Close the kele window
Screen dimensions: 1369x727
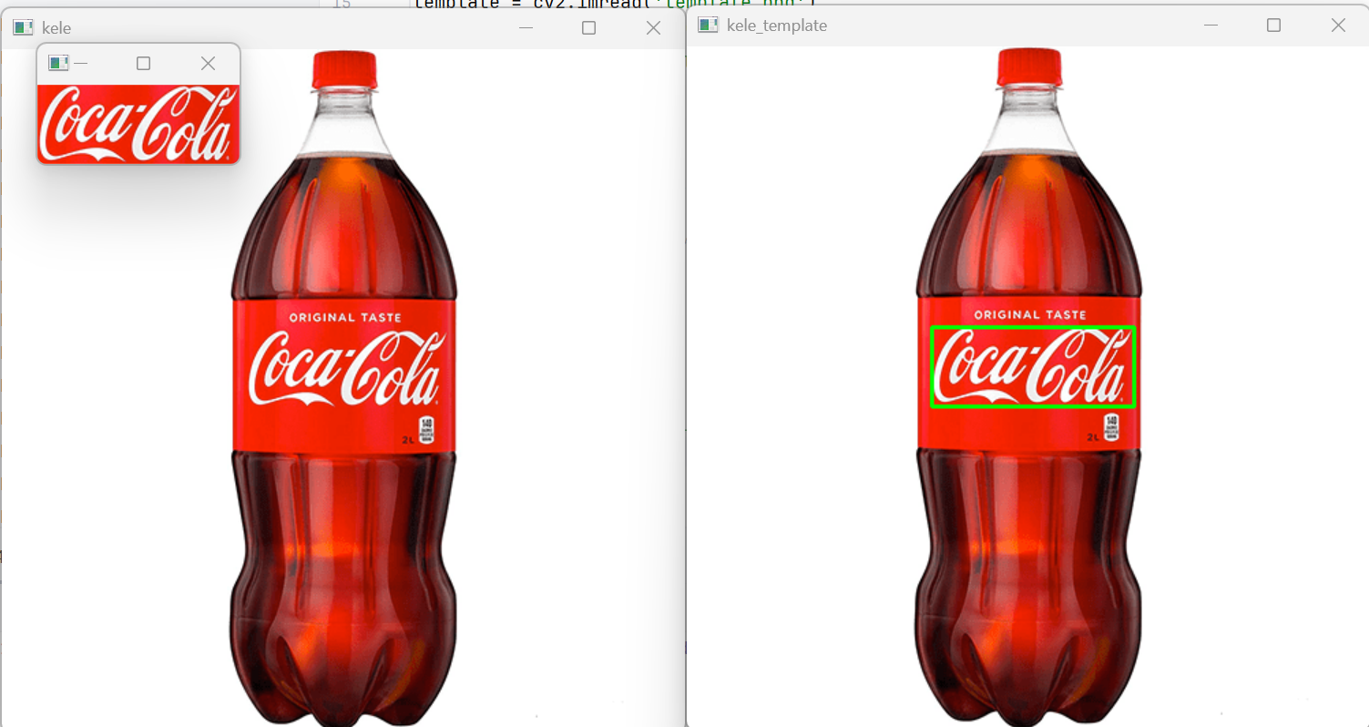click(653, 28)
